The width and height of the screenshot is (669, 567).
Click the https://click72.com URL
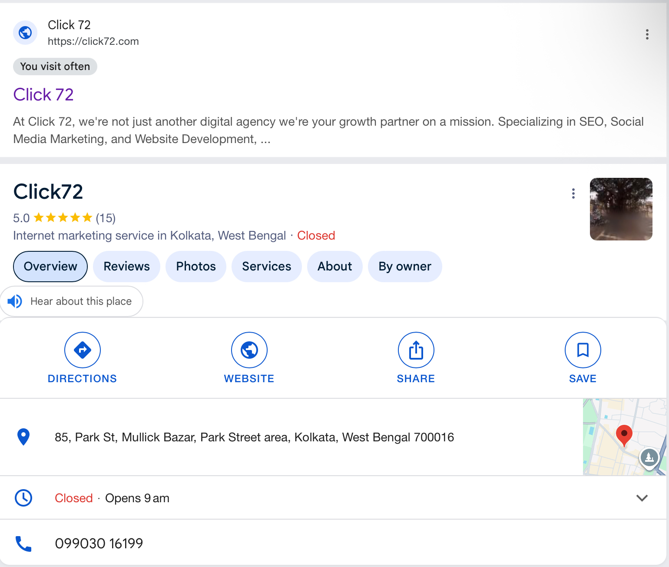[93, 41]
